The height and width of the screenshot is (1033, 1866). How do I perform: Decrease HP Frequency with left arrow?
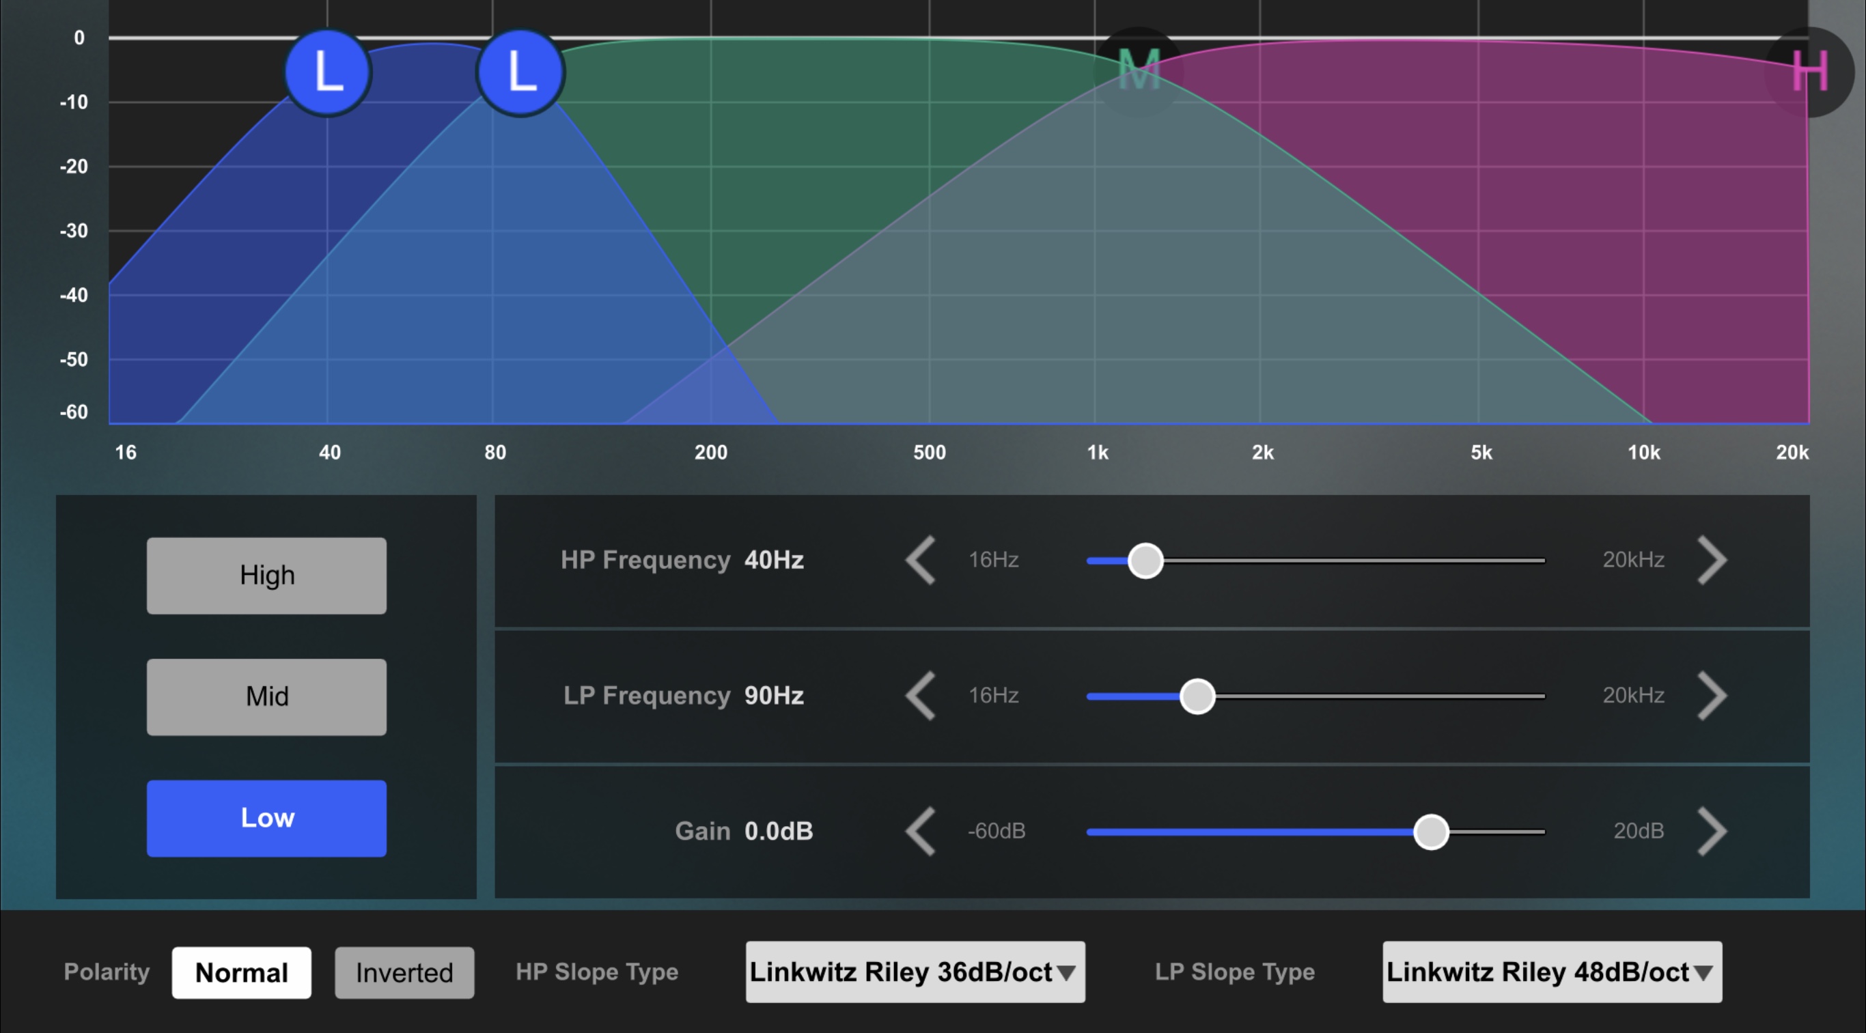tap(921, 561)
